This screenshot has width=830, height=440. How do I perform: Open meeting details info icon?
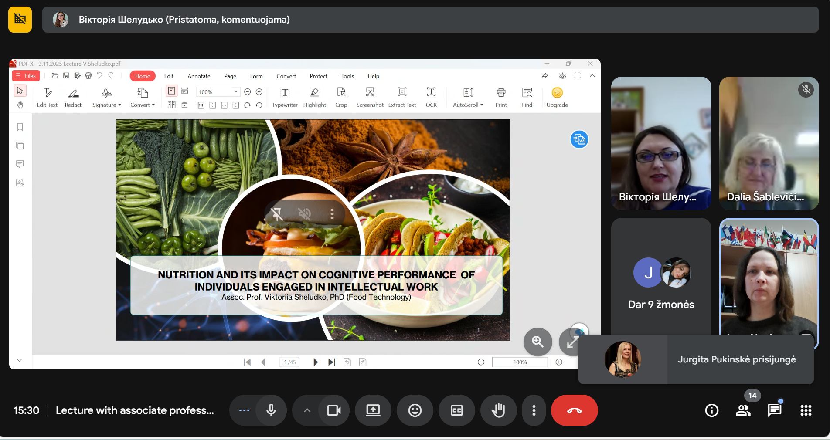pyautogui.click(x=711, y=410)
